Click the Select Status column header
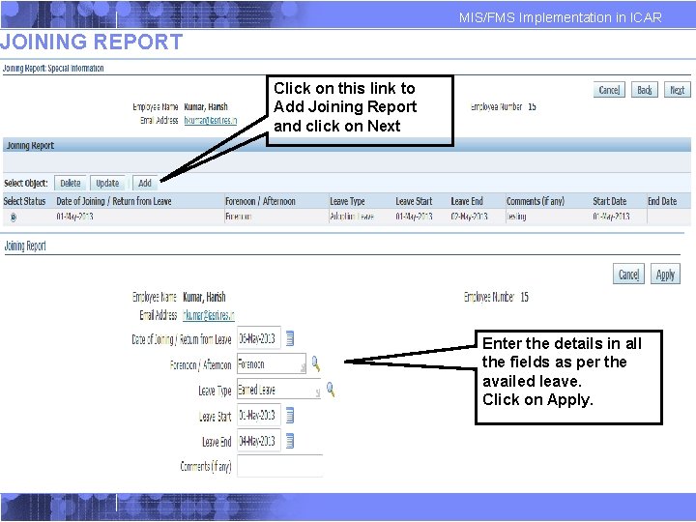Viewport: 696px width, 522px height. [24, 201]
